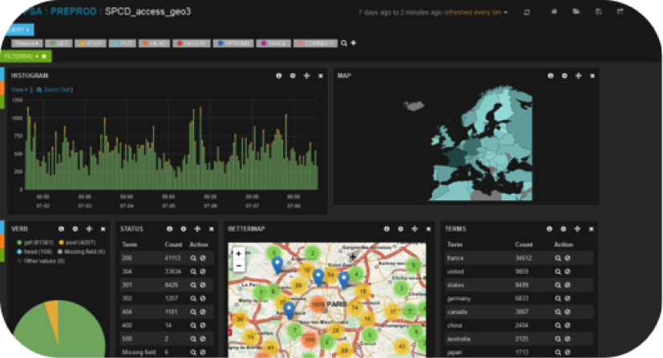Click the united term in Terms table
The width and height of the screenshot is (663, 358).
(455, 272)
